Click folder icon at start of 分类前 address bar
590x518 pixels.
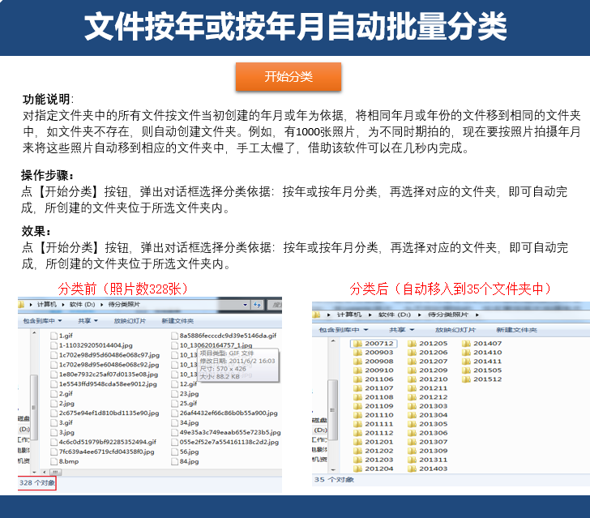[x=21, y=305]
